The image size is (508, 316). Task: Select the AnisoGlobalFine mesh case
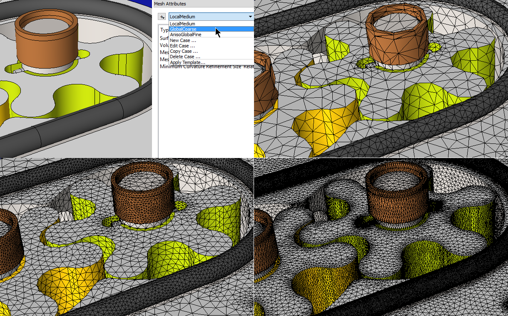pyautogui.click(x=185, y=35)
